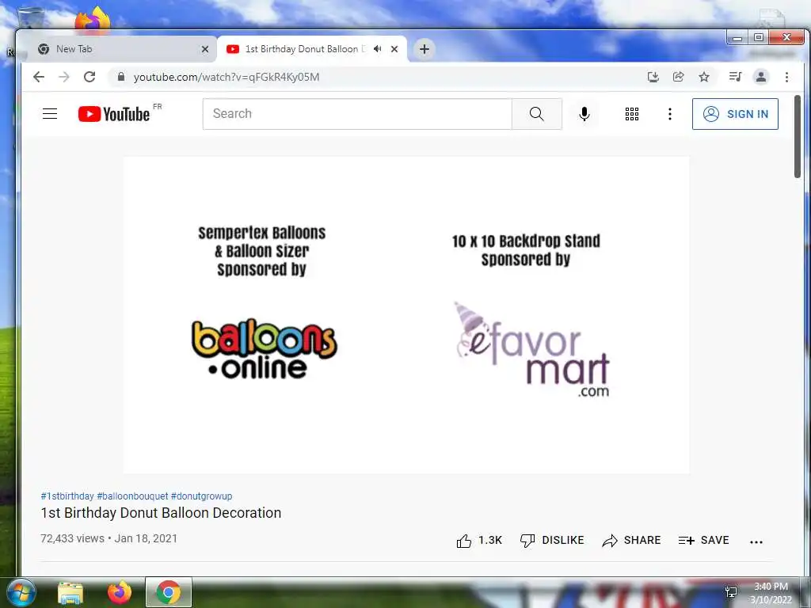Mute the tab via speaker icon

(378, 49)
